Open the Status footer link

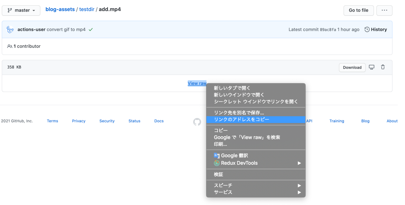pyautogui.click(x=134, y=121)
